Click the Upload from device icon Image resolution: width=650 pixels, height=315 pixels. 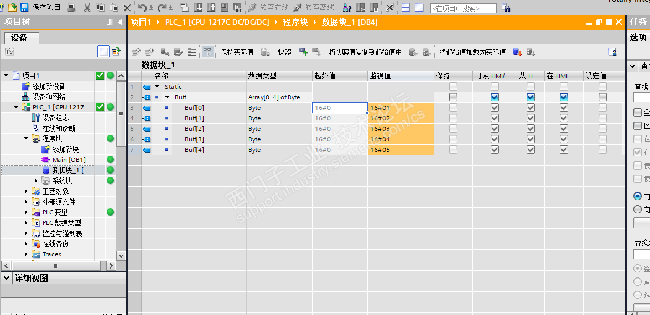click(211, 7)
